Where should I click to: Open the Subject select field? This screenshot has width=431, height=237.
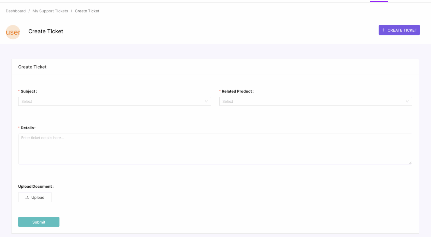tap(112, 102)
